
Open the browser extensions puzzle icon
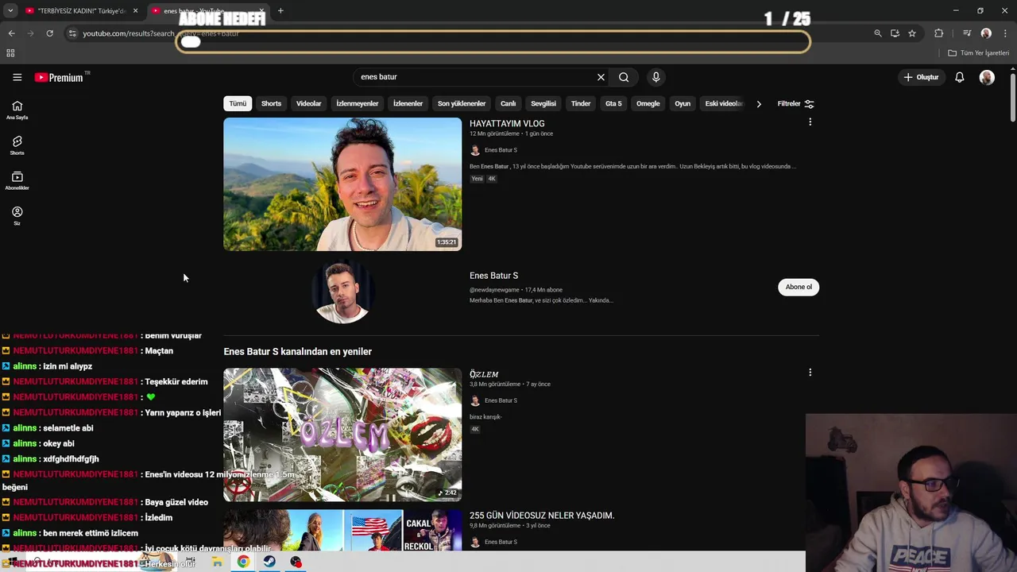[x=939, y=33]
